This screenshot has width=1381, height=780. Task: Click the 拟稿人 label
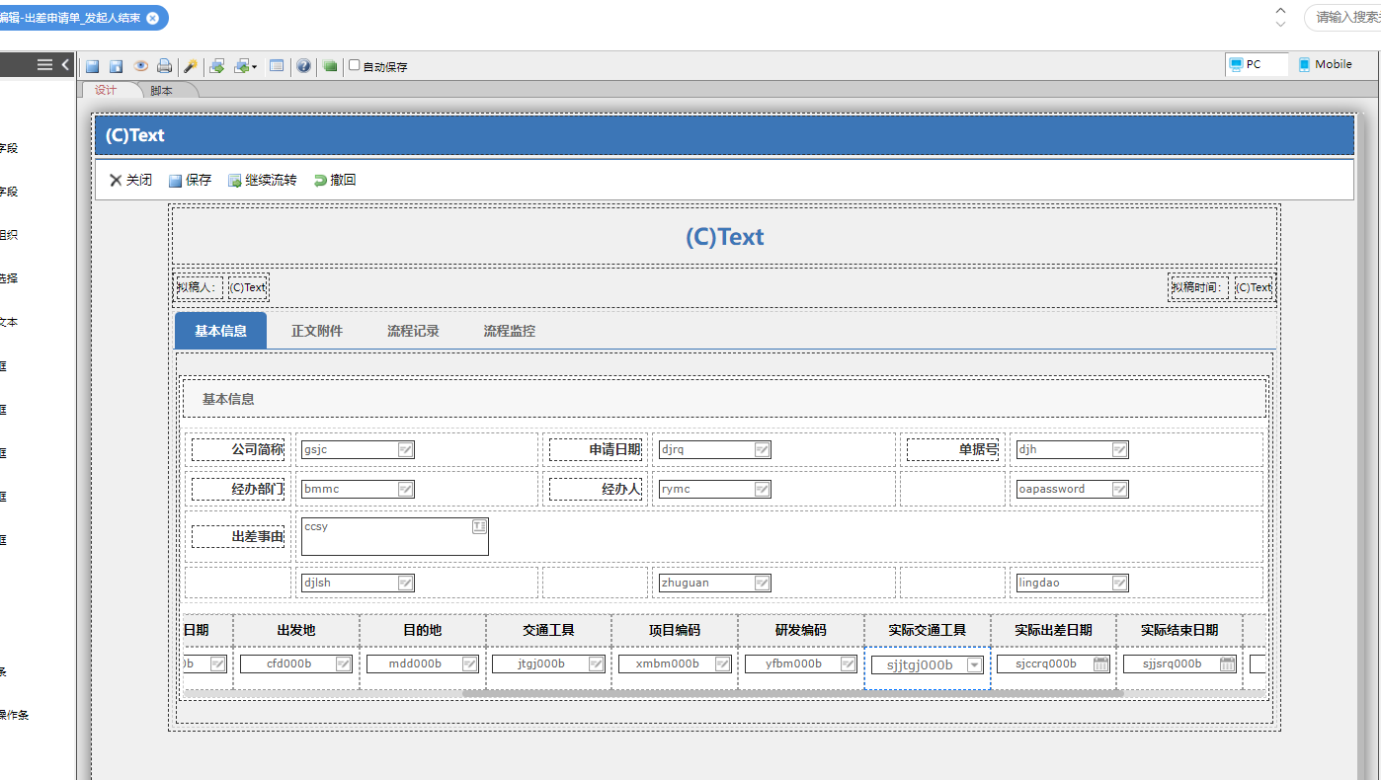(x=199, y=287)
